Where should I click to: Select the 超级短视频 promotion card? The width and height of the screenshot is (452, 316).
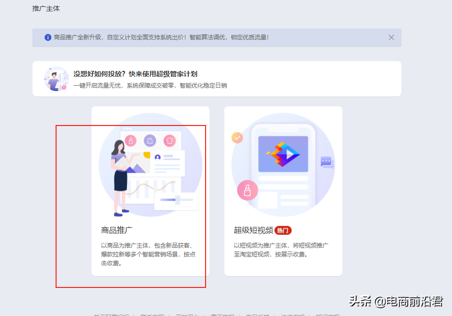click(283, 190)
